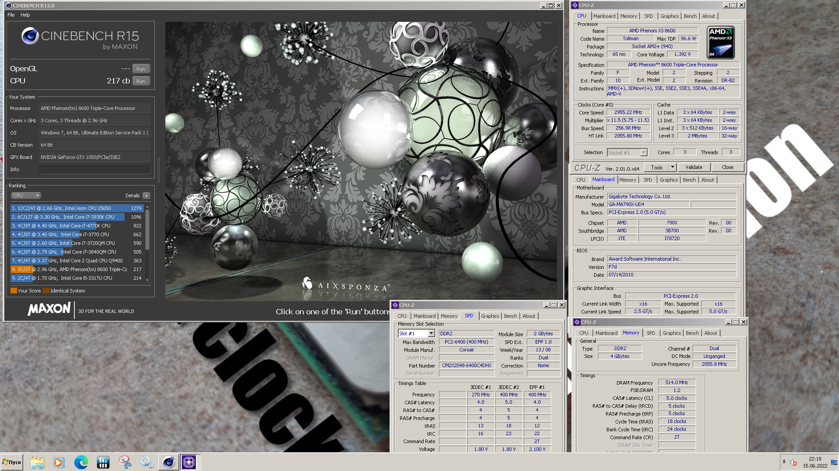The width and height of the screenshot is (839, 471).
Task: Click the Validate button in CPU-Z
Action: click(x=693, y=167)
